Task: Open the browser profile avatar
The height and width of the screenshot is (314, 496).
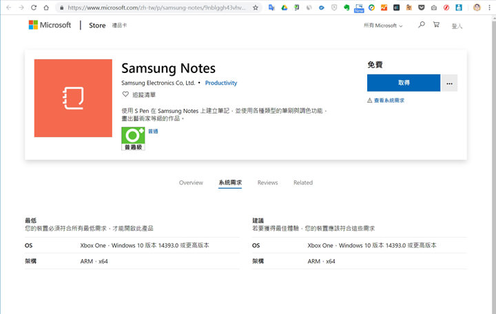Action: pos(477,8)
